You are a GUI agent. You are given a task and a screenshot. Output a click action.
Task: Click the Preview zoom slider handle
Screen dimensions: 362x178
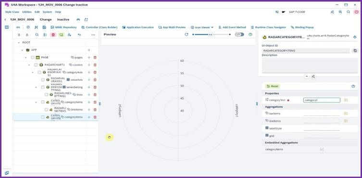click(211, 35)
